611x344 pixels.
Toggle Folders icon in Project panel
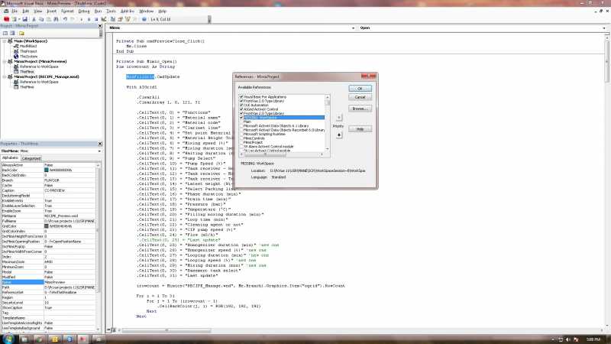(21, 34)
